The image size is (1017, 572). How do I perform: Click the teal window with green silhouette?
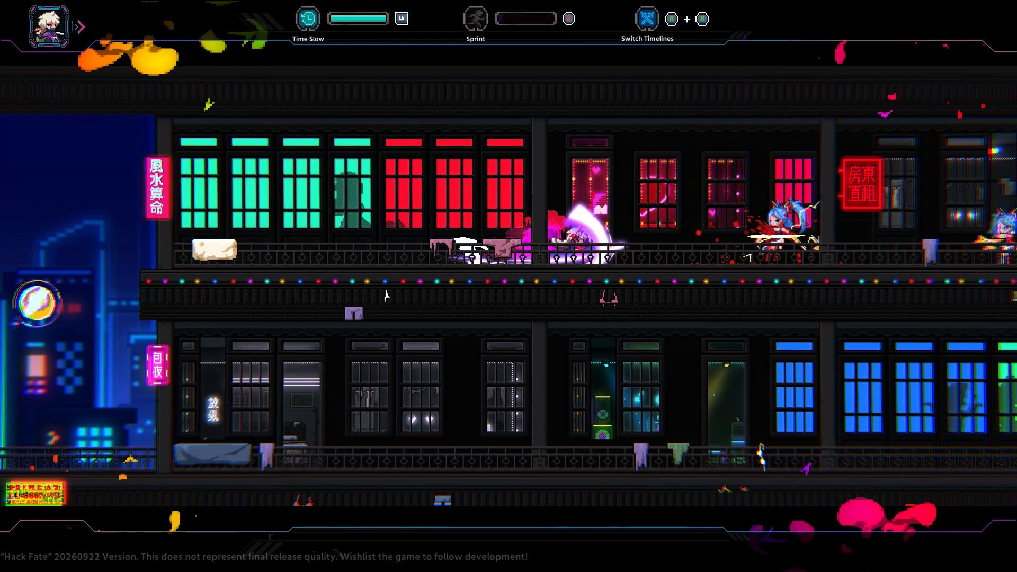(x=352, y=193)
